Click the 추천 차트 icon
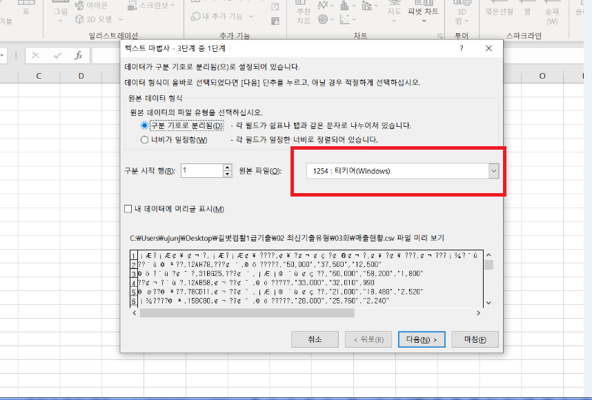 [304, 15]
